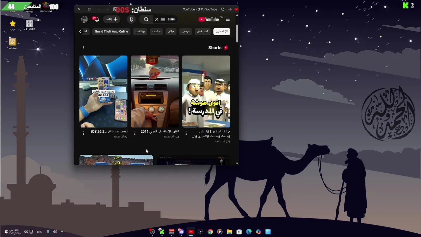Image resolution: width=421 pixels, height=237 pixels.
Task: Click the iOS 26.2 Short title text
Action: (x=109, y=132)
